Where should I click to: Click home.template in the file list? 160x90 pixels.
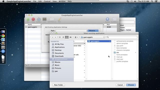[122, 55]
